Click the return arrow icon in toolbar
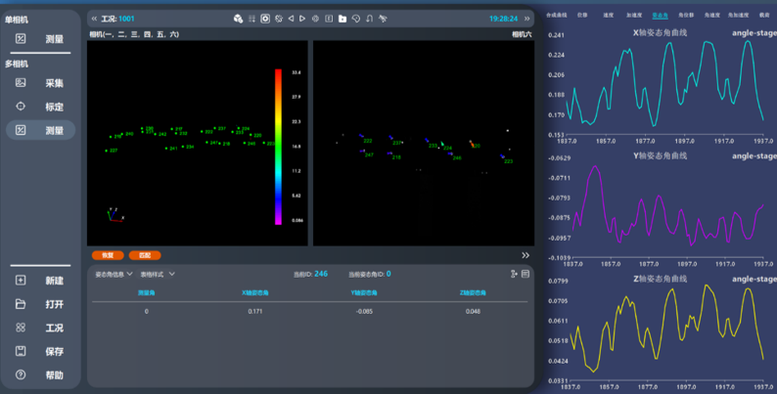Image resolution: width=777 pixels, height=394 pixels. coord(369,19)
